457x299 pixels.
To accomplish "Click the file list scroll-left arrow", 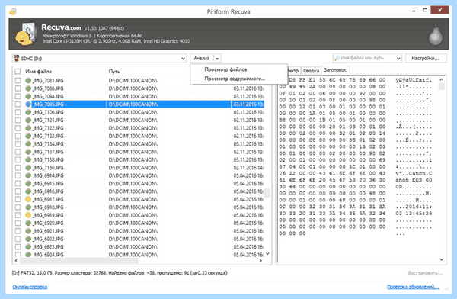I will click(x=16, y=260).
